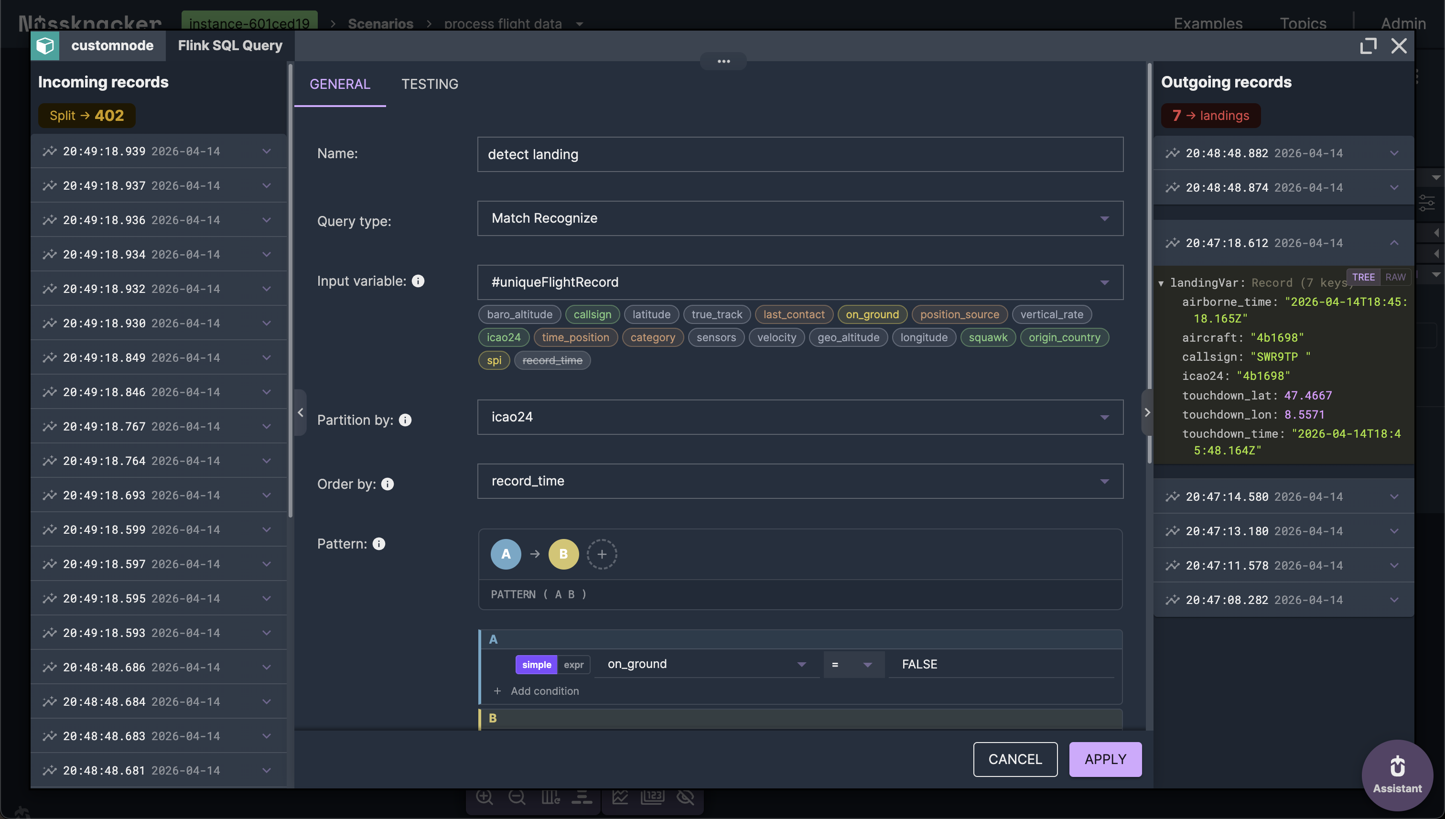Click the APPLY button
The height and width of the screenshot is (819, 1445).
pyautogui.click(x=1105, y=759)
